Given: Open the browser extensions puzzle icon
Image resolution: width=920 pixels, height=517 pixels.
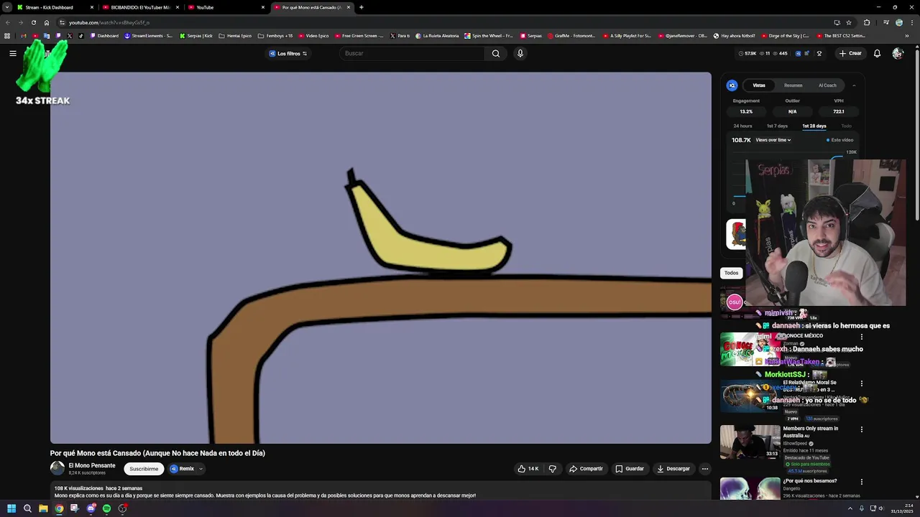Looking at the screenshot, I should [x=866, y=22].
